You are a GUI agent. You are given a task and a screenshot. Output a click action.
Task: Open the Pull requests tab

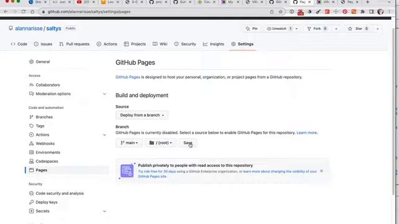click(74, 44)
